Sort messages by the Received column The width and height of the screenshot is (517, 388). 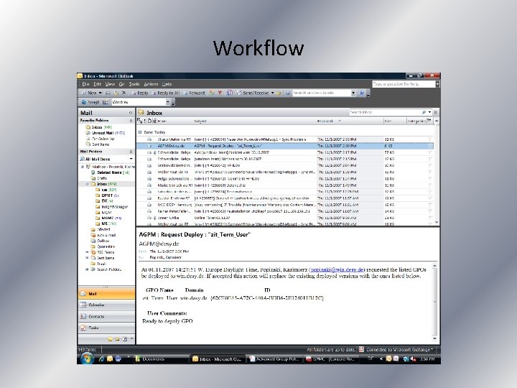click(350, 121)
